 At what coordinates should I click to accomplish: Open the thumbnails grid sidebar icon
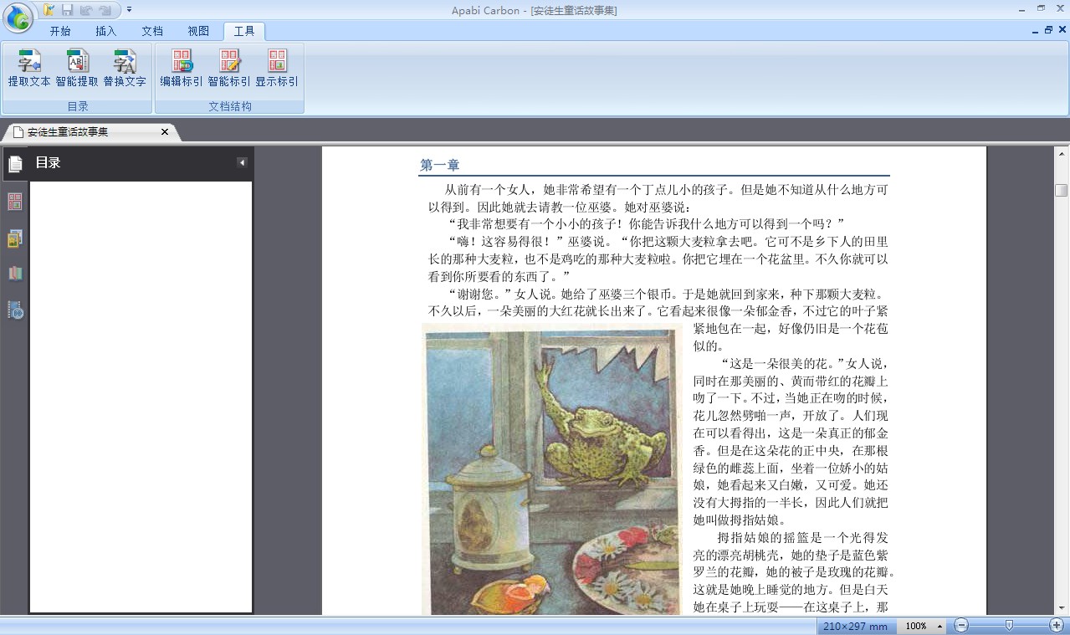tap(15, 202)
